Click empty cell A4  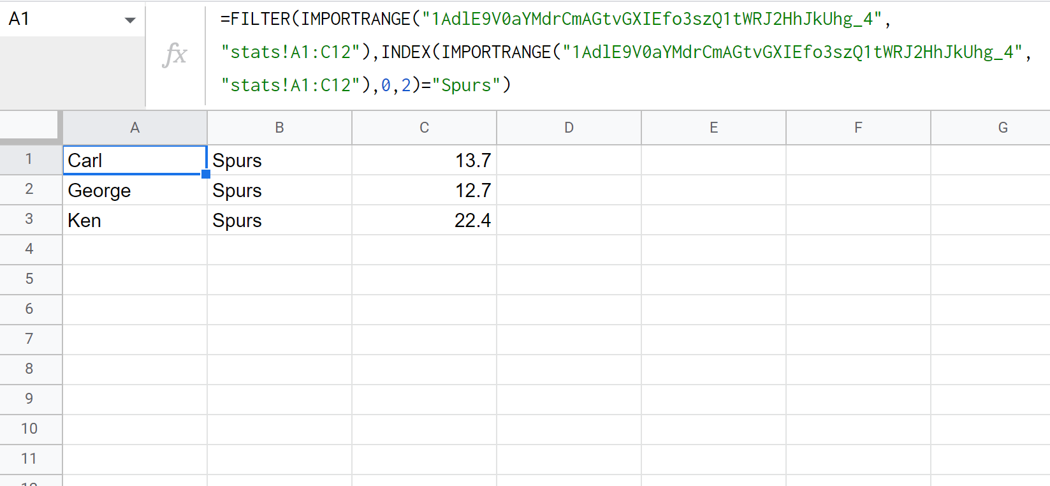click(135, 250)
